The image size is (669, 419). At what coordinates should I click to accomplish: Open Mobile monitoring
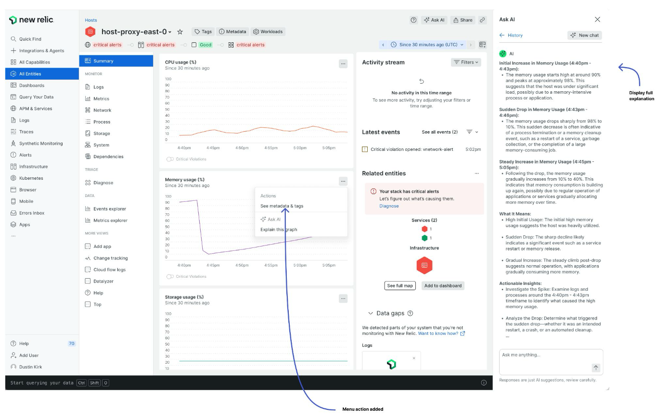(22, 201)
